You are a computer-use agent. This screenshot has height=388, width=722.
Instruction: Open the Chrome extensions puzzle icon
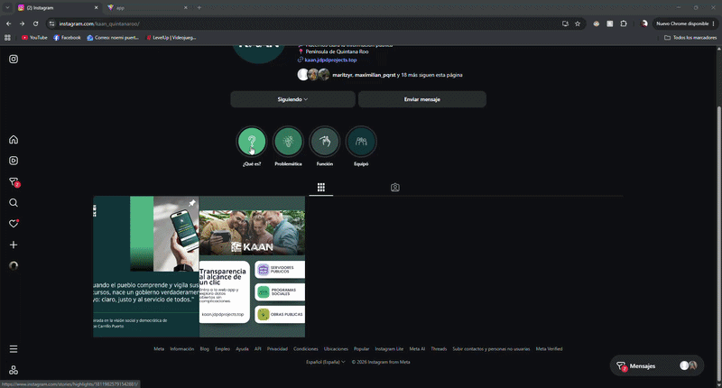[x=624, y=23]
